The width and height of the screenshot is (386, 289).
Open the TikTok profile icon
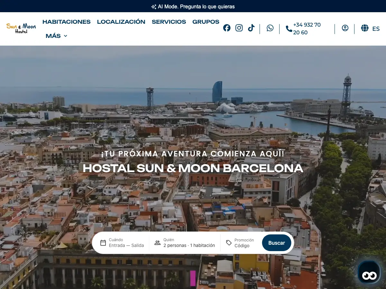click(251, 28)
